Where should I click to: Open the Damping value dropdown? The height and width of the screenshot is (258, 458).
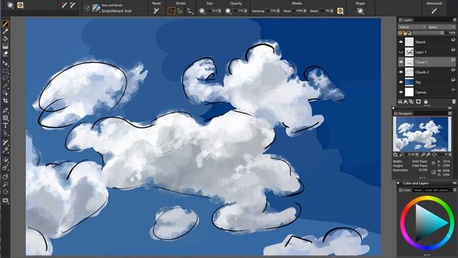point(278,11)
